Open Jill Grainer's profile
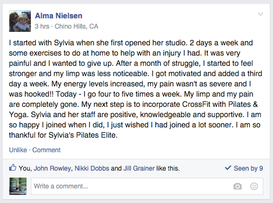Image resolution: width=273 pixels, height=203 pixels. coord(139,168)
